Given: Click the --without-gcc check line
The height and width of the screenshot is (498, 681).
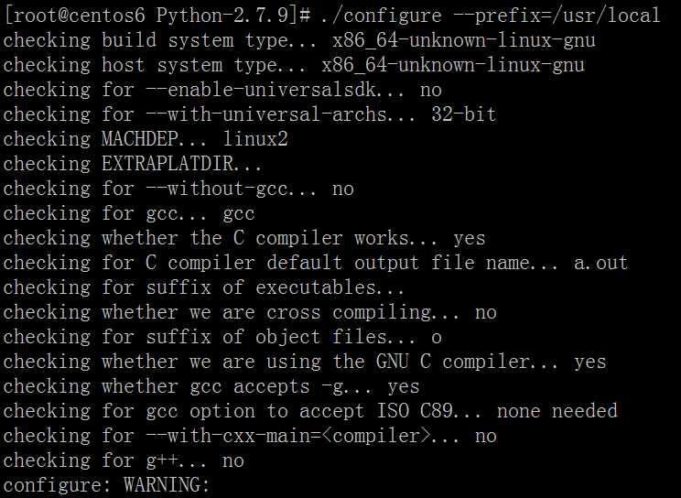Looking at the screenshot, I should (x=178, y=189).
